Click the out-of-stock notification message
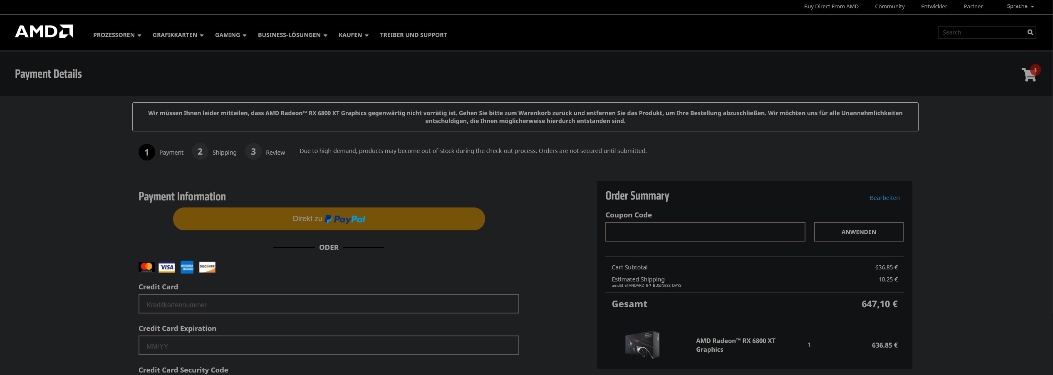1053x375 pixels. coord(525,117)
